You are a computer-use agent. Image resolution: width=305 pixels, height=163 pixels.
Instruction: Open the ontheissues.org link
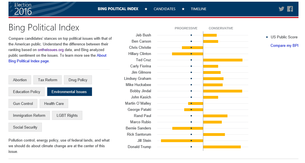[51, 50]
